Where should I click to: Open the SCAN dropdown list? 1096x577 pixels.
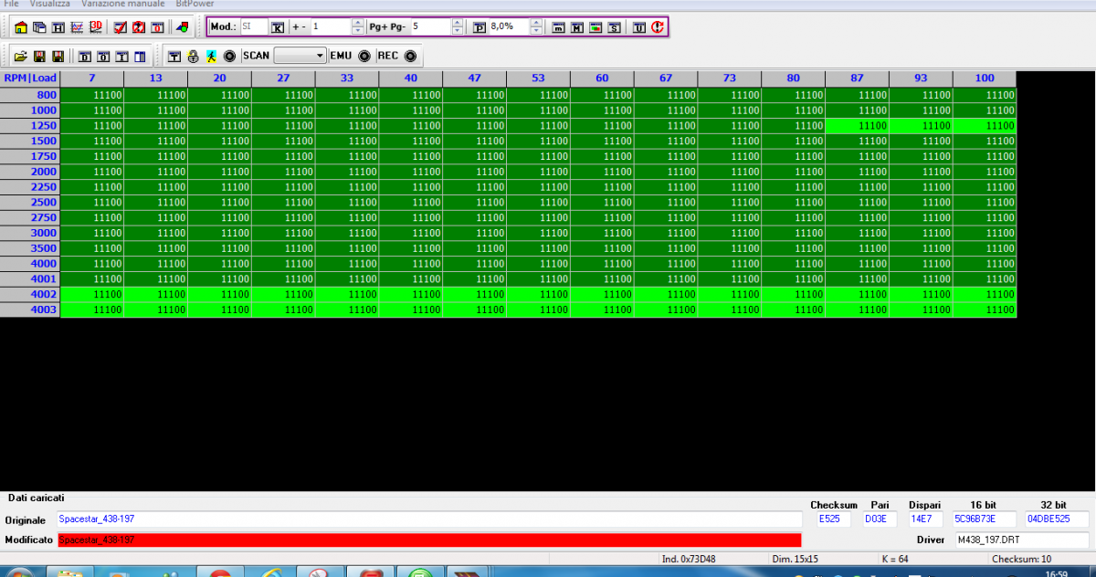300,56
